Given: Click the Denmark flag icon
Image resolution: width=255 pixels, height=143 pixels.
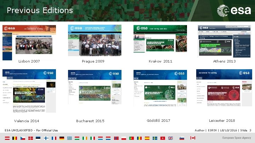Looking at the screenshot, I should pos(30,138).
